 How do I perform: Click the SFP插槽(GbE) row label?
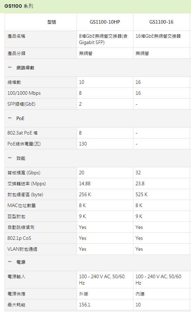(x=21, y=104)
